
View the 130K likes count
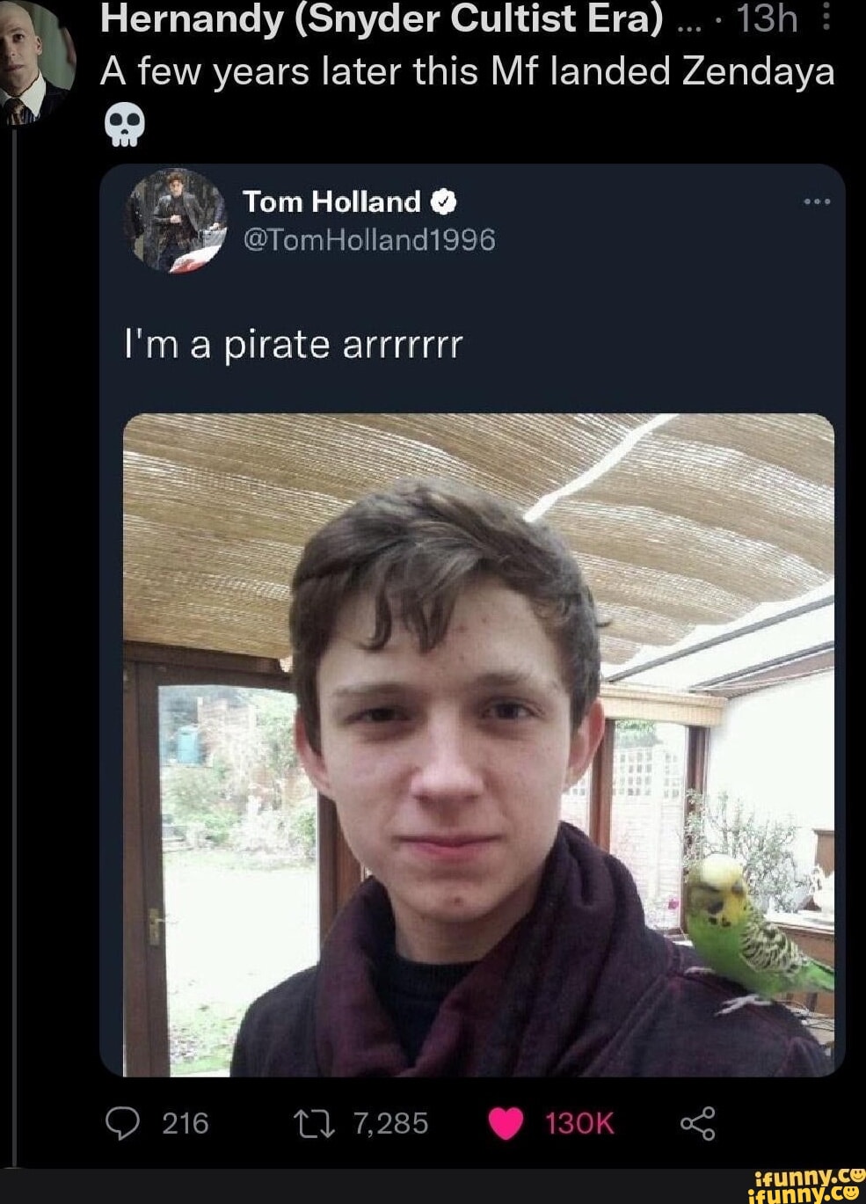[579, 1123]
